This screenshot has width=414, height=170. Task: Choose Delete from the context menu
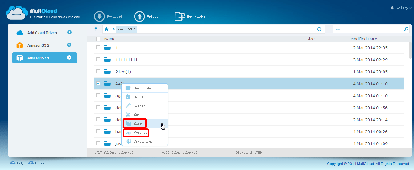(145, 97)
